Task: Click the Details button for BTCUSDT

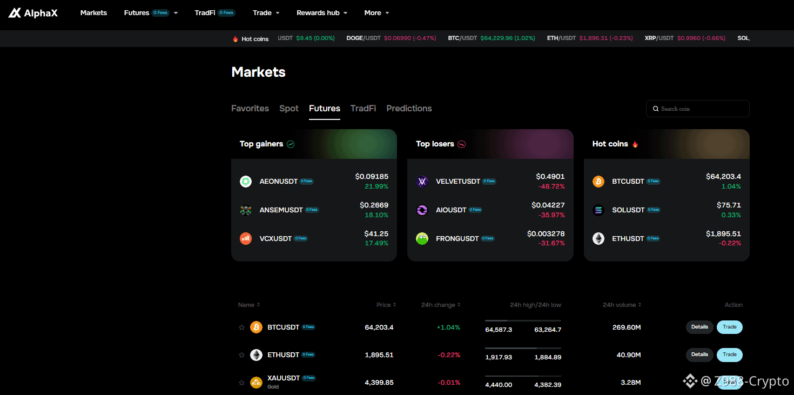Action: 699,327
